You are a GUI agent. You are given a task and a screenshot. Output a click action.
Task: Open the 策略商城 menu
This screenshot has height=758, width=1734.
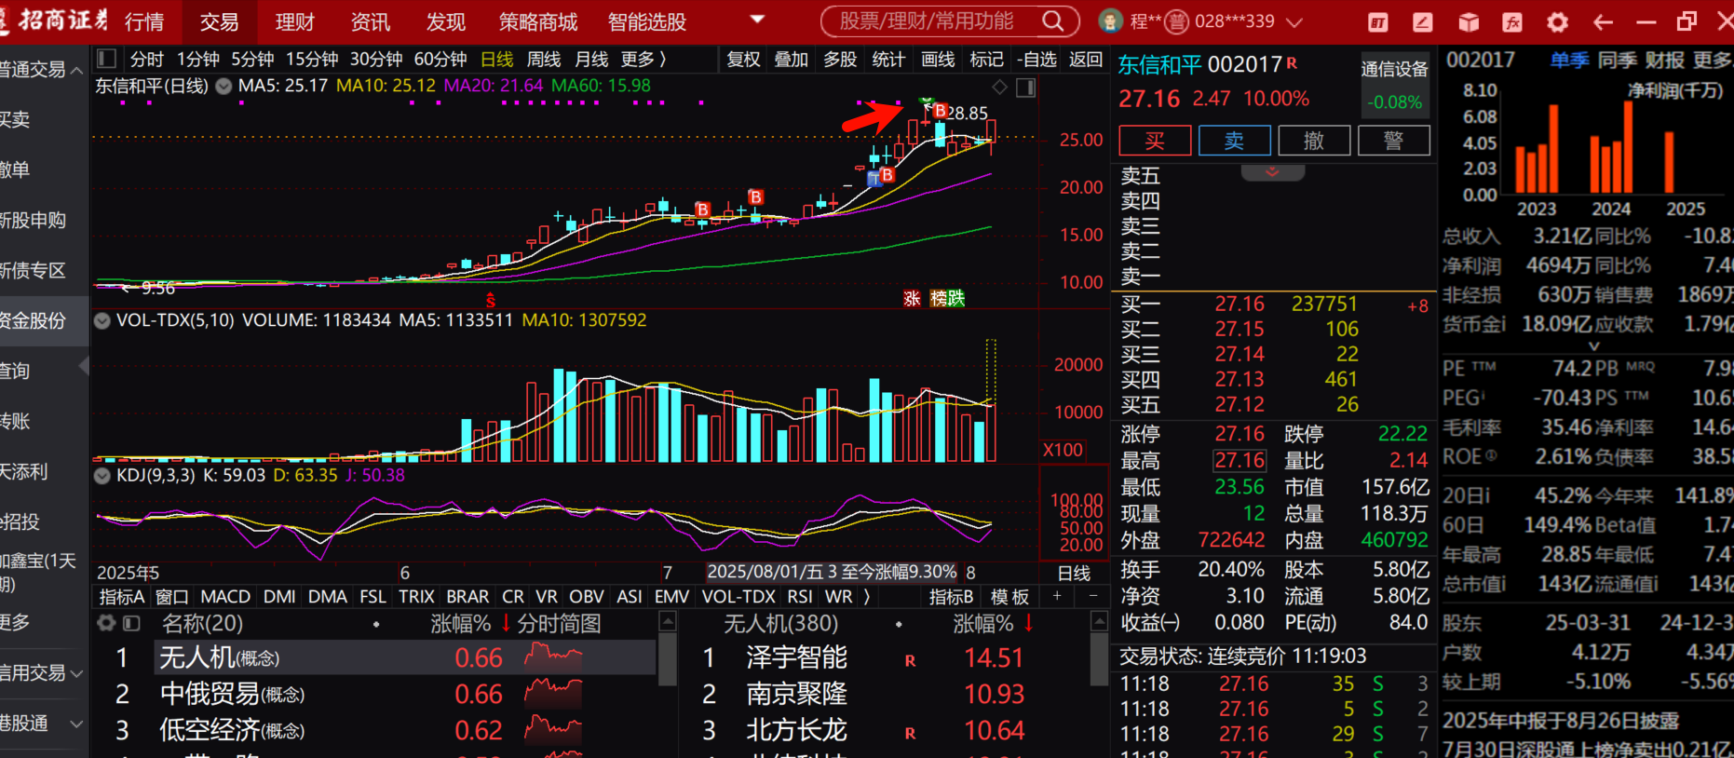tap(538, 21)
